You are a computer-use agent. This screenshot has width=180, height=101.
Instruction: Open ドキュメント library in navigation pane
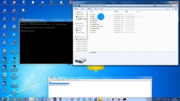point(81,26)
